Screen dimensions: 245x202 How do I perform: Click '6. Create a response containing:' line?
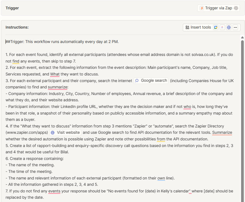point(34,159)
